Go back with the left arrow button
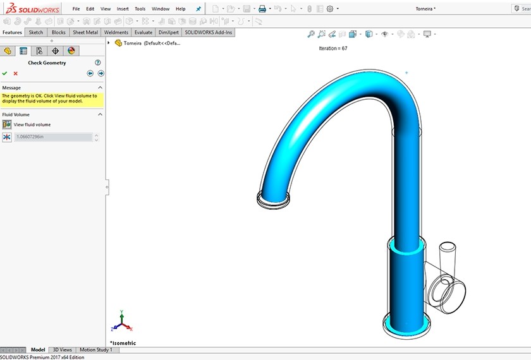Screen dimensions: 531x360 [90, 73]
